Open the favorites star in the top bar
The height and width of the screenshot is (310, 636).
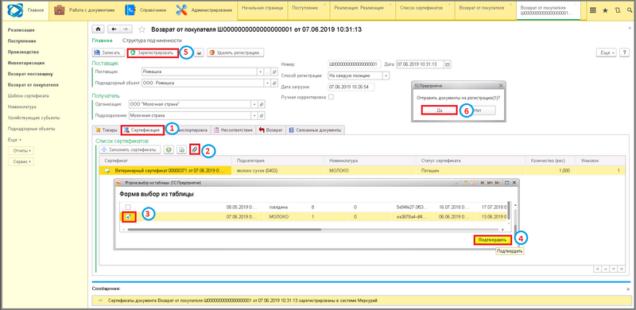(605, 10)
